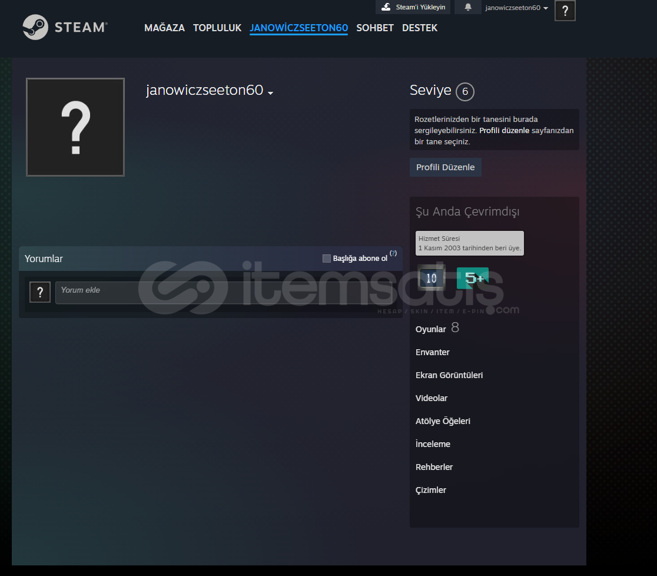
Task: Open the Envanter link
Action: pos(433,352)
